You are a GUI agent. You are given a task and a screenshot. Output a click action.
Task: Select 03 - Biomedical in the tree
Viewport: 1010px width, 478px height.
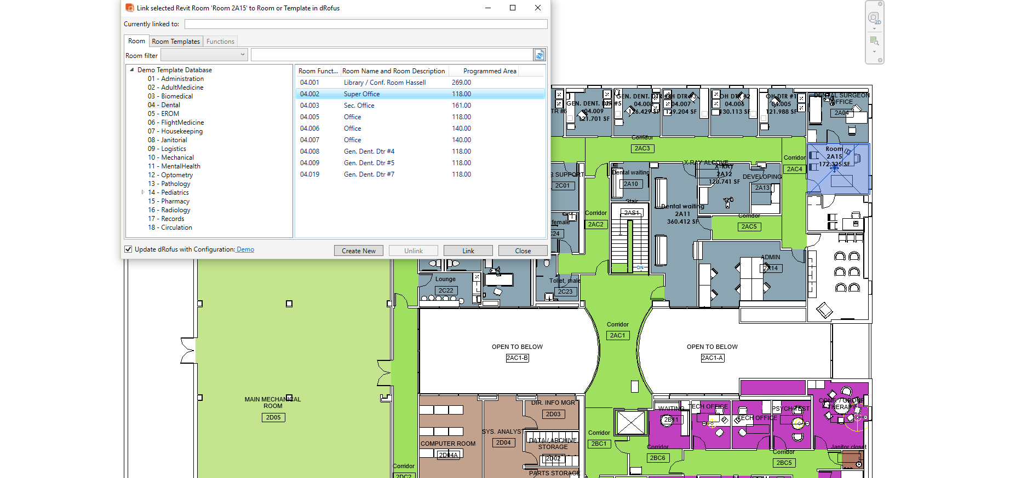pos(170,96)
